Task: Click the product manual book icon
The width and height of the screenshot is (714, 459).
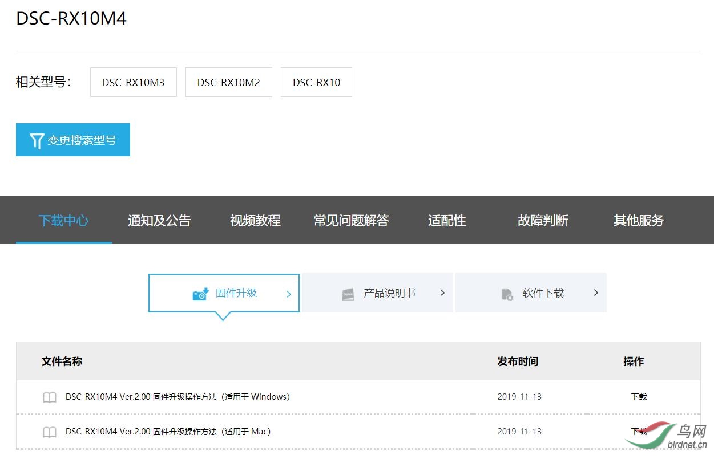Action: (x=348, y=294)
